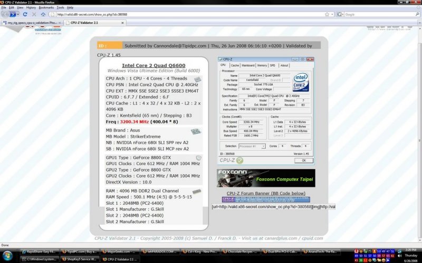
Task: Switch to TipidPC.com taskbar window
Action: tap(80, 252)
